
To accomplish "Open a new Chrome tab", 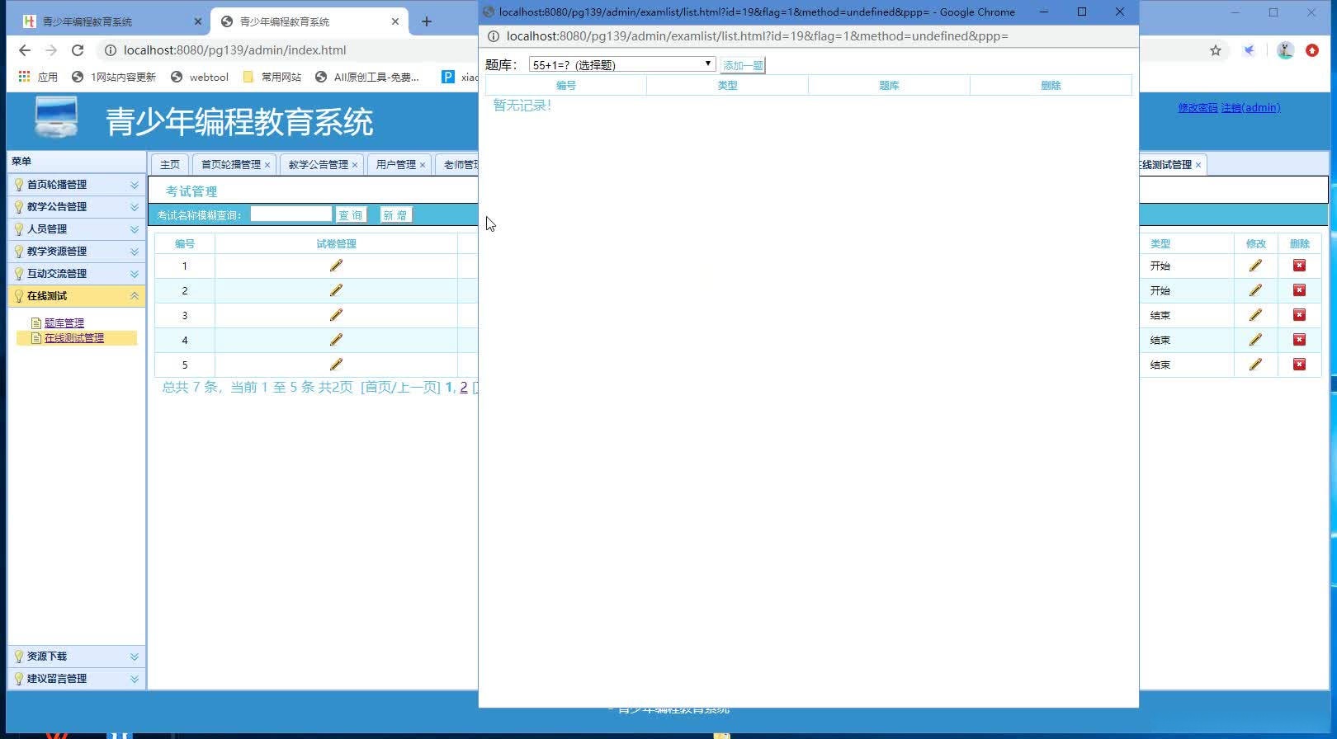I will 427,21.
